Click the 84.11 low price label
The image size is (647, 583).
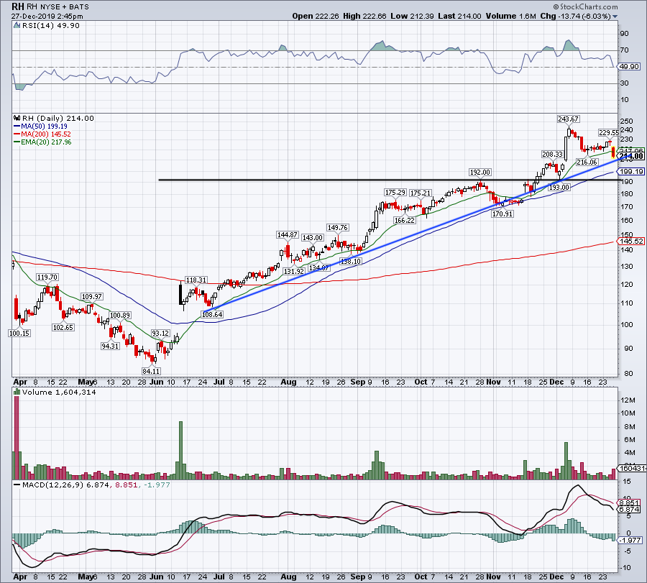151,371
